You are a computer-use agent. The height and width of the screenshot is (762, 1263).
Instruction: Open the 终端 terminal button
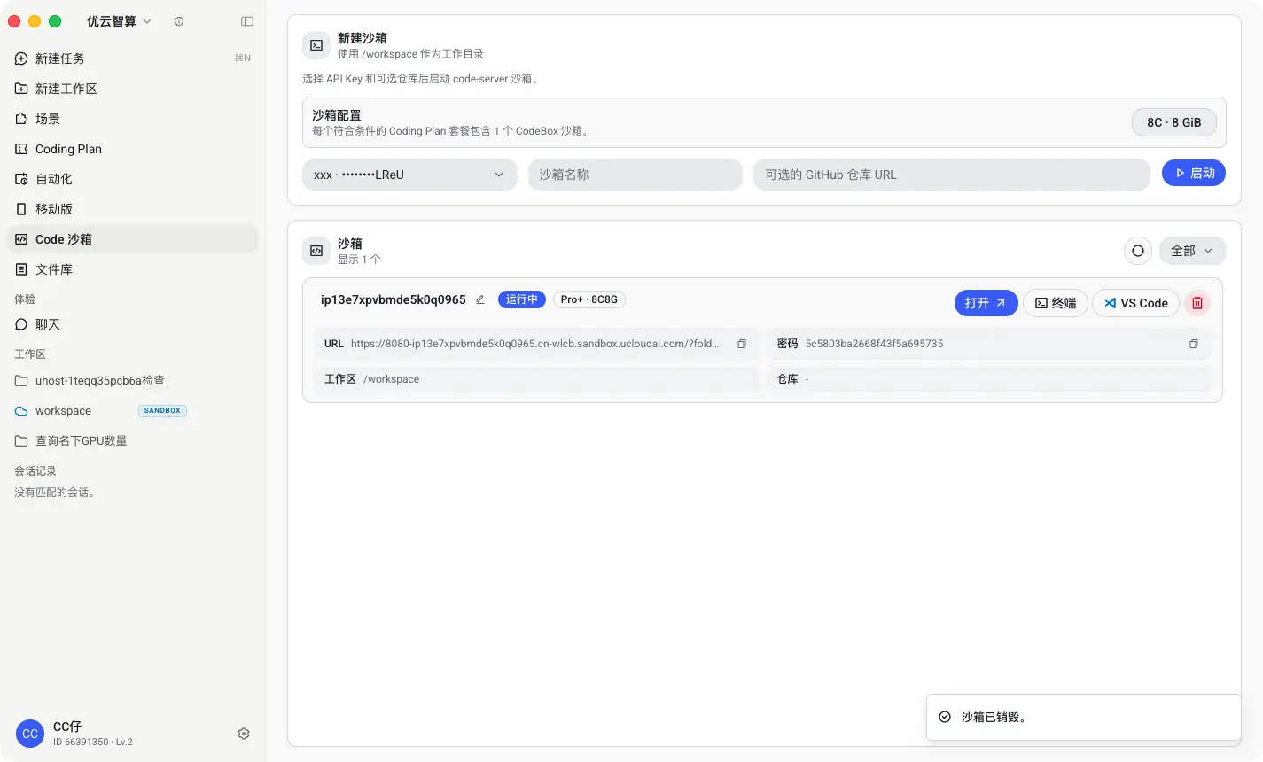(x=1056, y=303)
